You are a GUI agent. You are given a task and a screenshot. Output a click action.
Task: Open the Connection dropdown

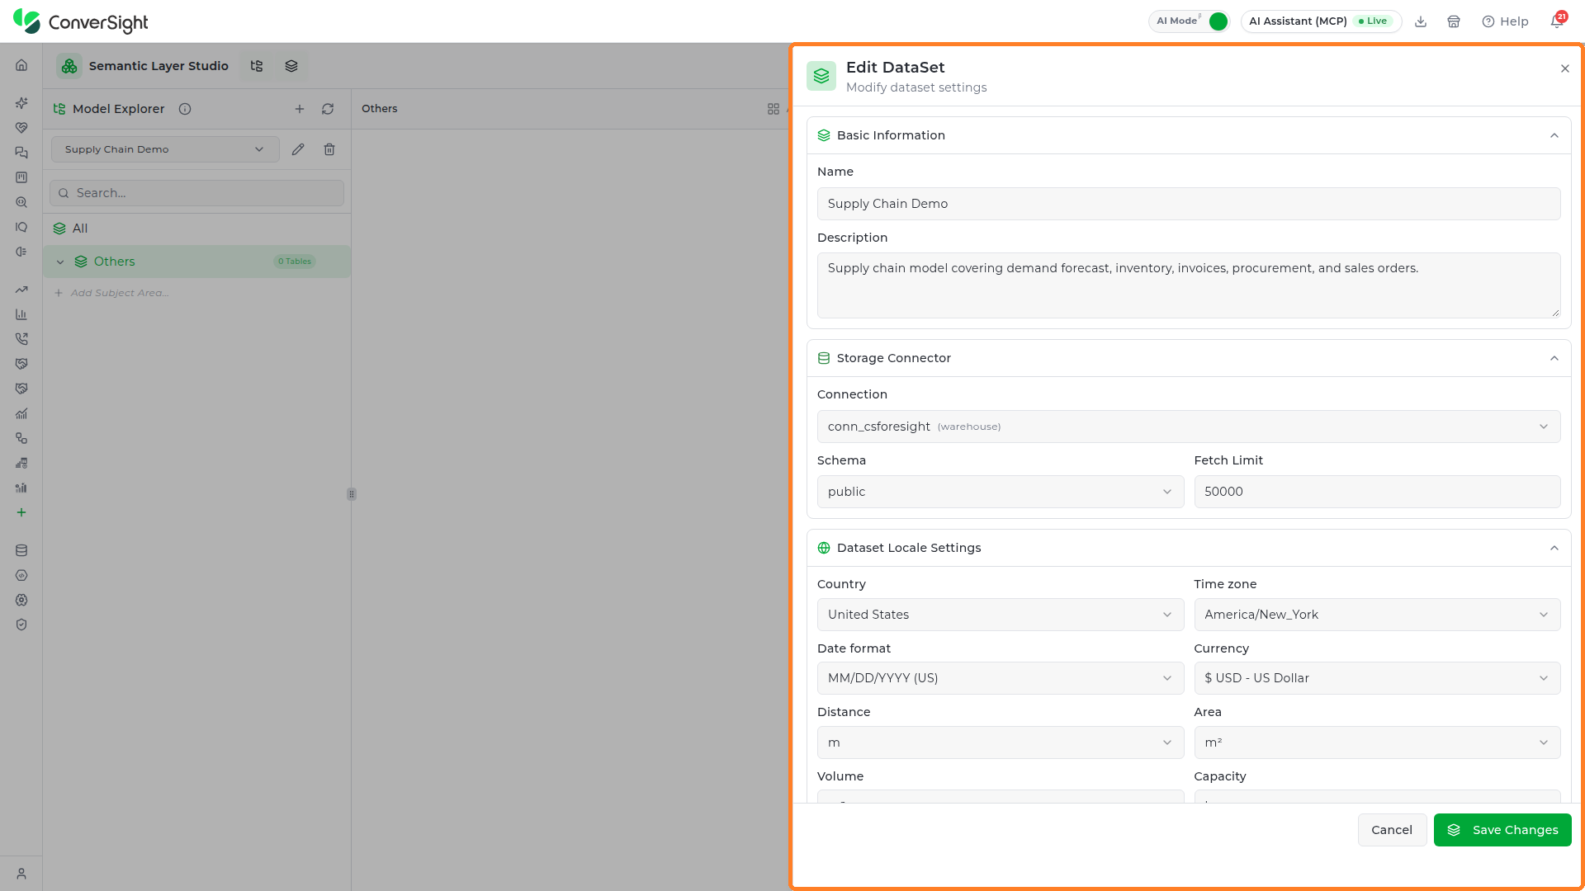tap(1189, 427)
